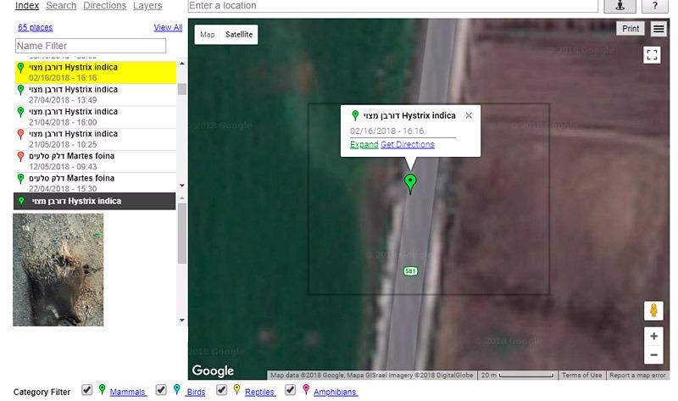Open the porcupine photo thumbnail
Viewport: 678px width, 401px height.
coord(58,270)
